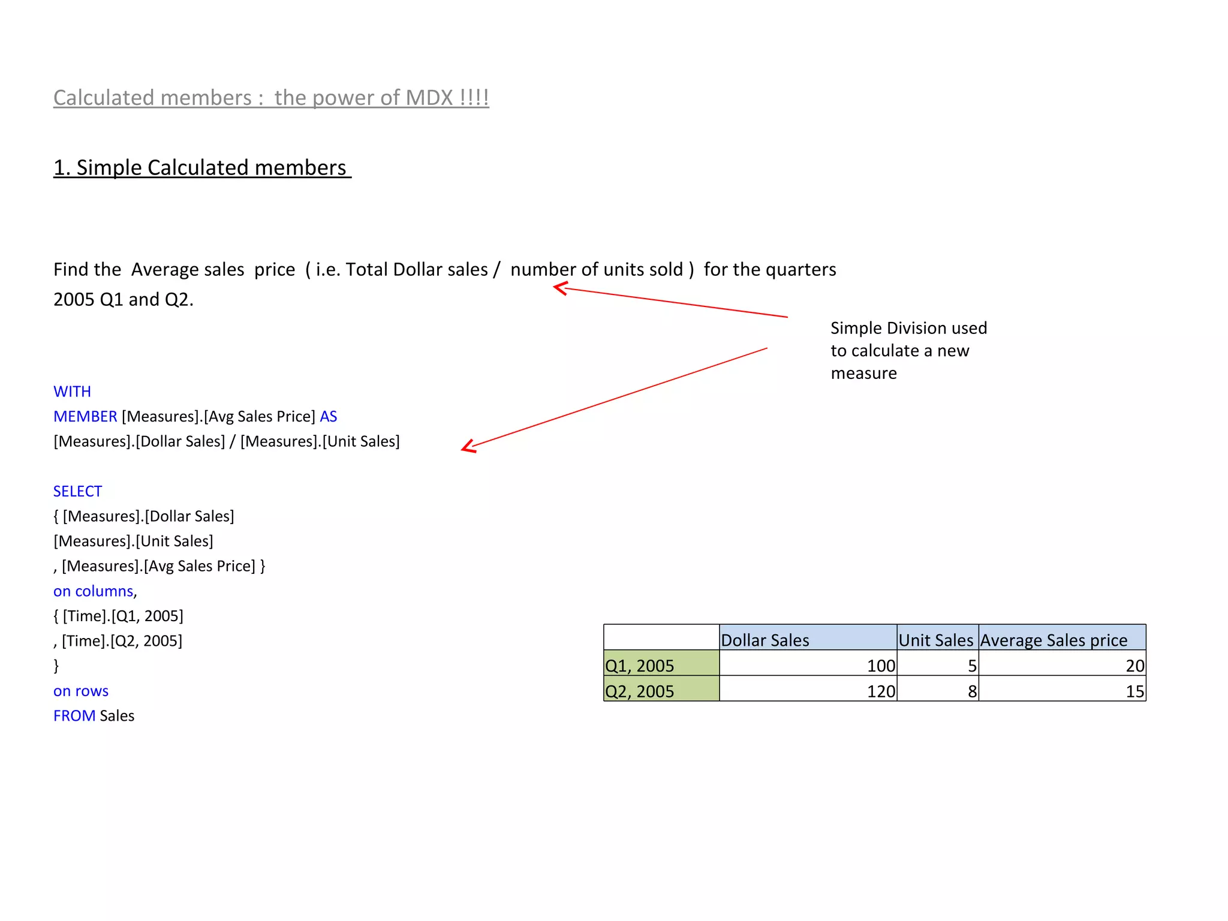Image resolution: width=1228 pixels, height=921 pixels.
Task: Click the WITH keyword
Action: click(72, 392)
